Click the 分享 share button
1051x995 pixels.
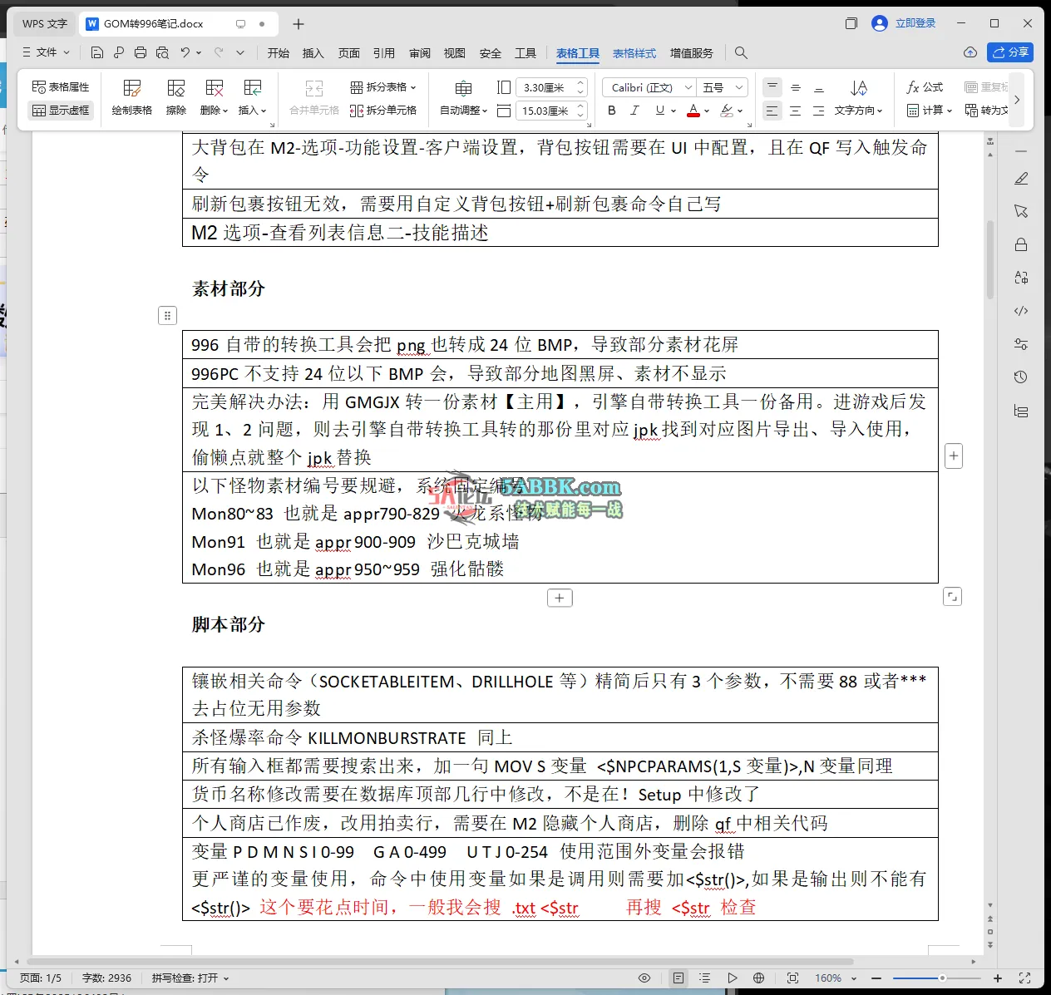(x=1010, y=52)
